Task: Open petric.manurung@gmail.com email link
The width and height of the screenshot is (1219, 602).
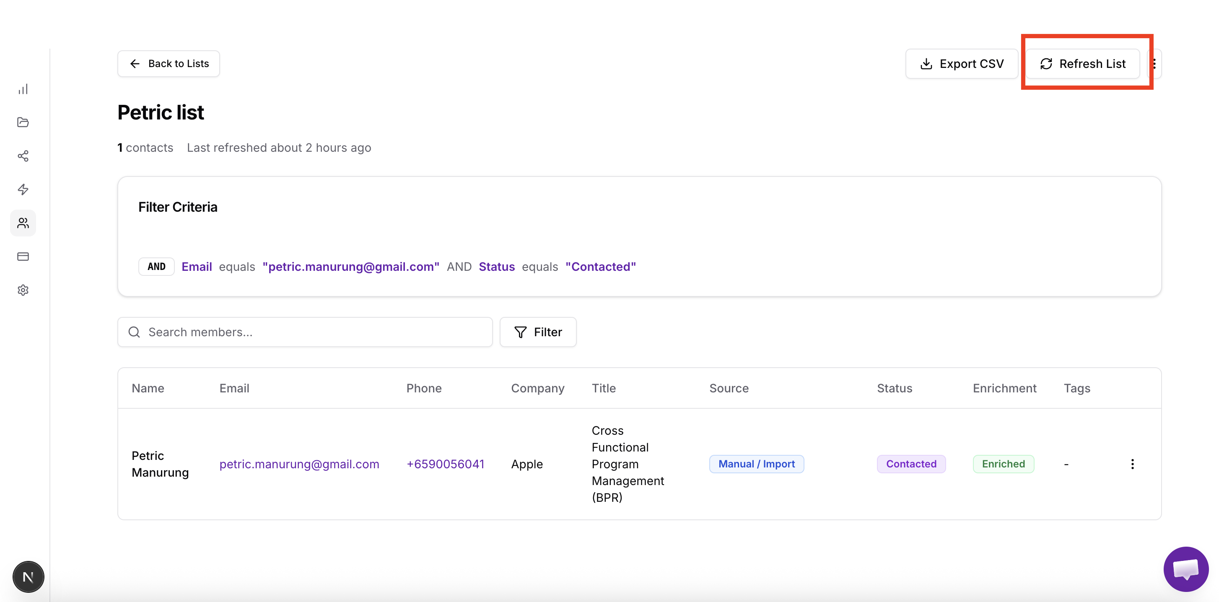Action: (x=299, y=464)
